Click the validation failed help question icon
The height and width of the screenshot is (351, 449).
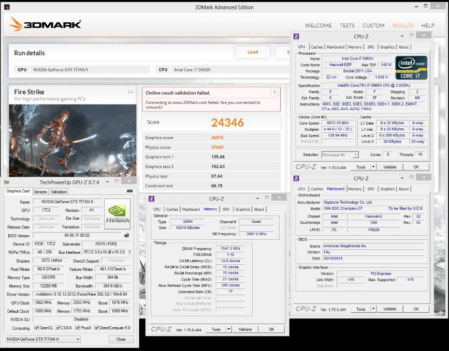(274, 93)
